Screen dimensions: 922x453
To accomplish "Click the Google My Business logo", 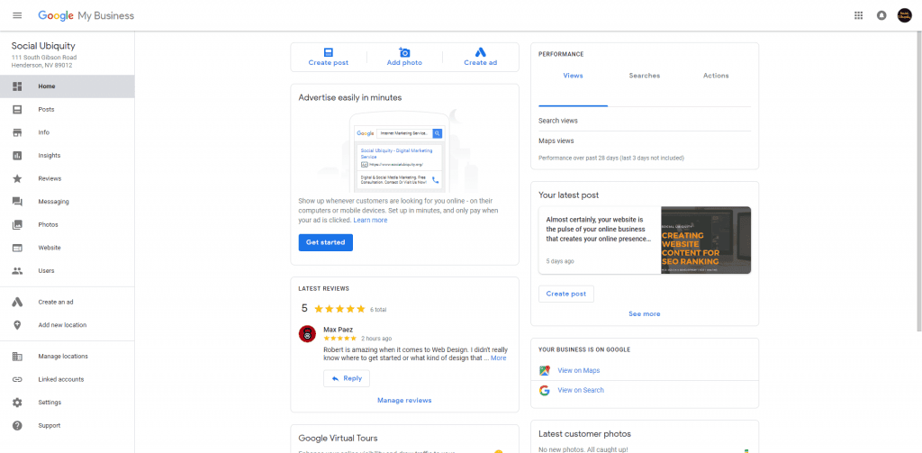I will 86,15.
